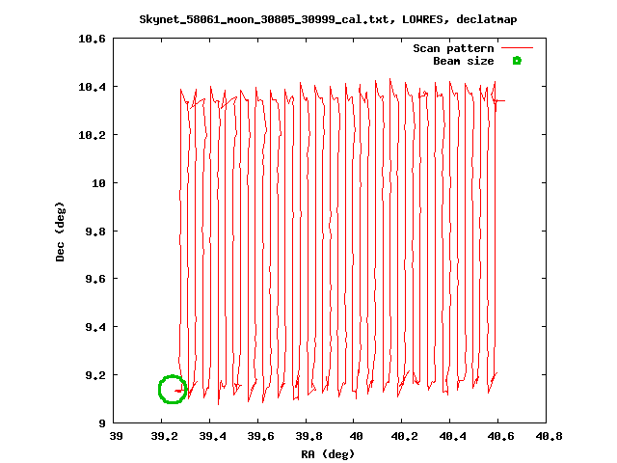Click the x-axis tick label 39
Viewport: 617px width, 463px height.
(x=117, y=436)
